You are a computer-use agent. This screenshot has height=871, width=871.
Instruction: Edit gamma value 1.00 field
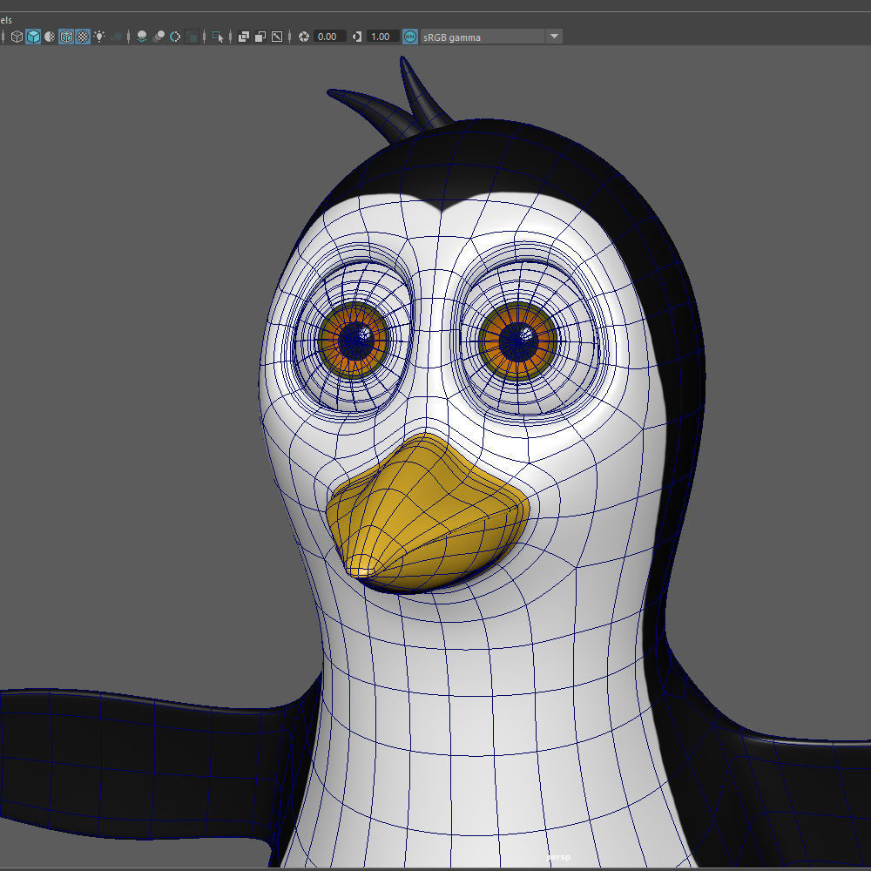(x=382, y=37)
